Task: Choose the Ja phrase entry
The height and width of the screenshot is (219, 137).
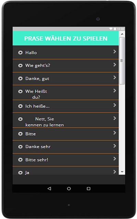Action: (65, 171)
